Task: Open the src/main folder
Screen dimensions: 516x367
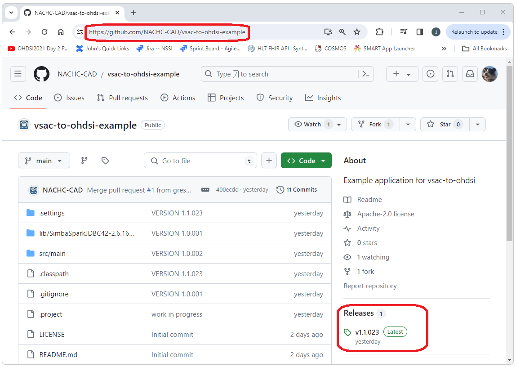Action: (x=52, y=254)
